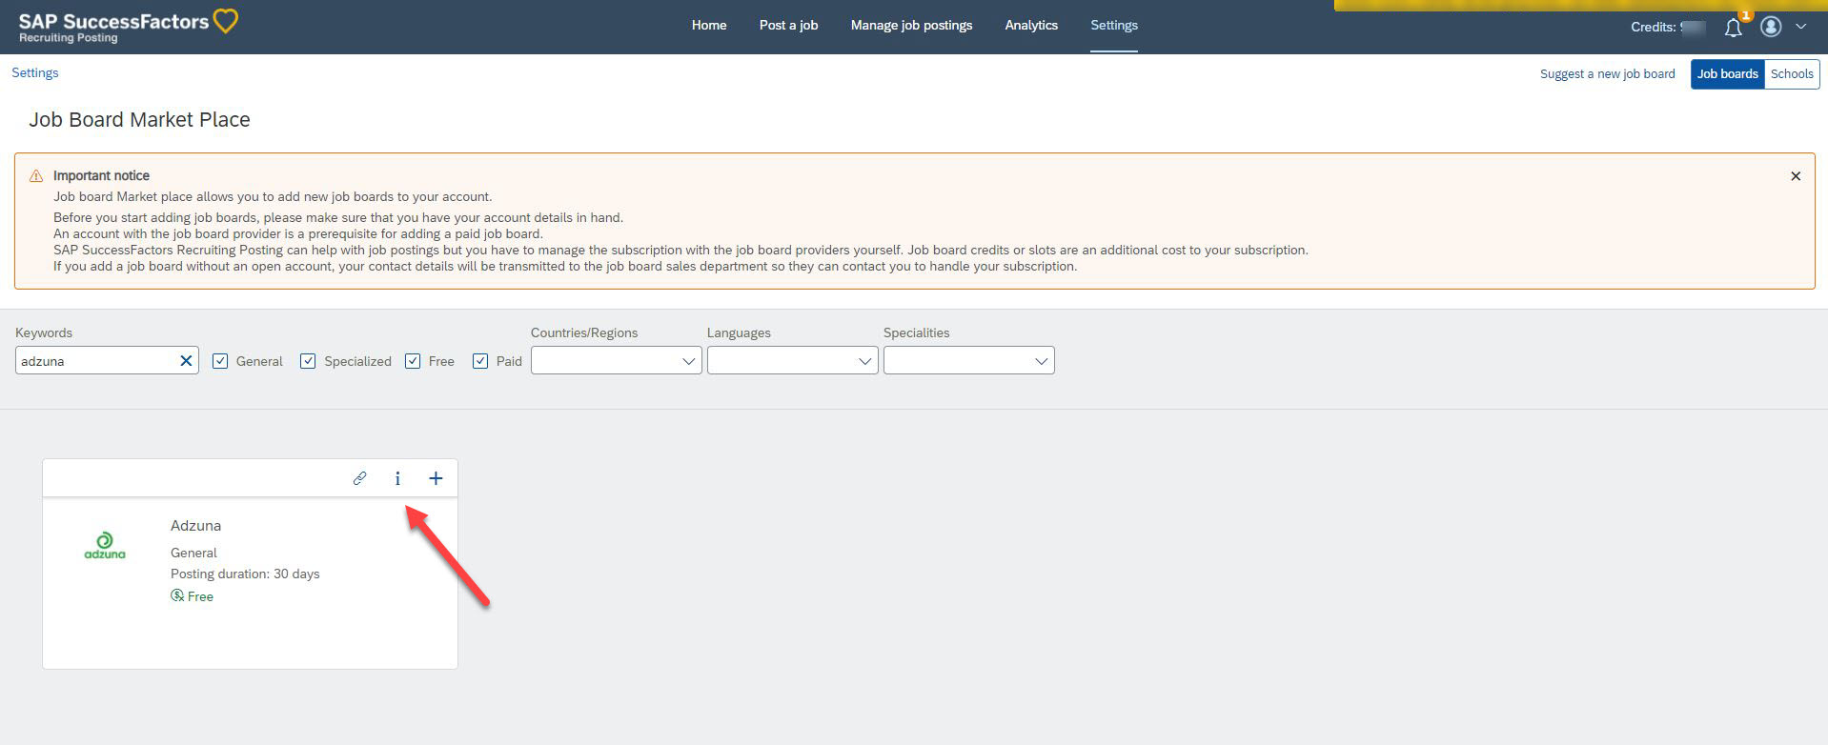Open Manage job postings
Viewport: 1828px width, 745px height.
(911, 26)
